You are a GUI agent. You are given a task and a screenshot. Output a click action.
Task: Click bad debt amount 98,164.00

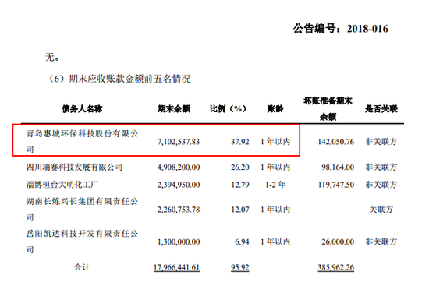(338, 167)
